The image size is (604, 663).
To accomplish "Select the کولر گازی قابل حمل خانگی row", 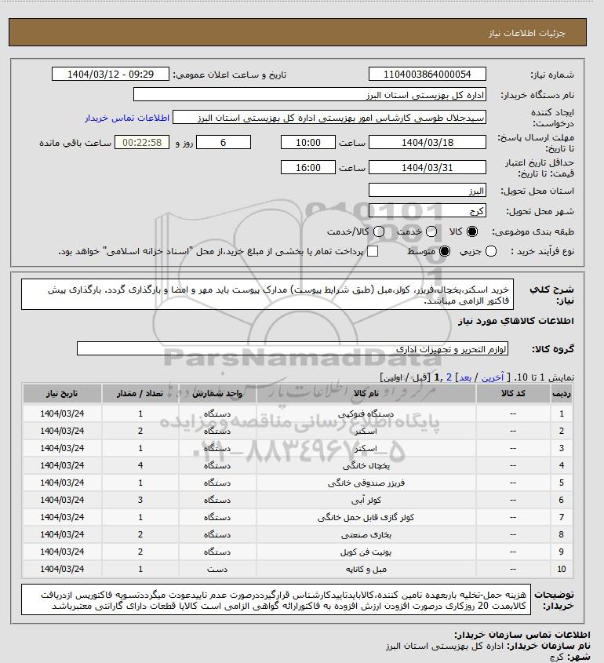I will pos(298,518).
